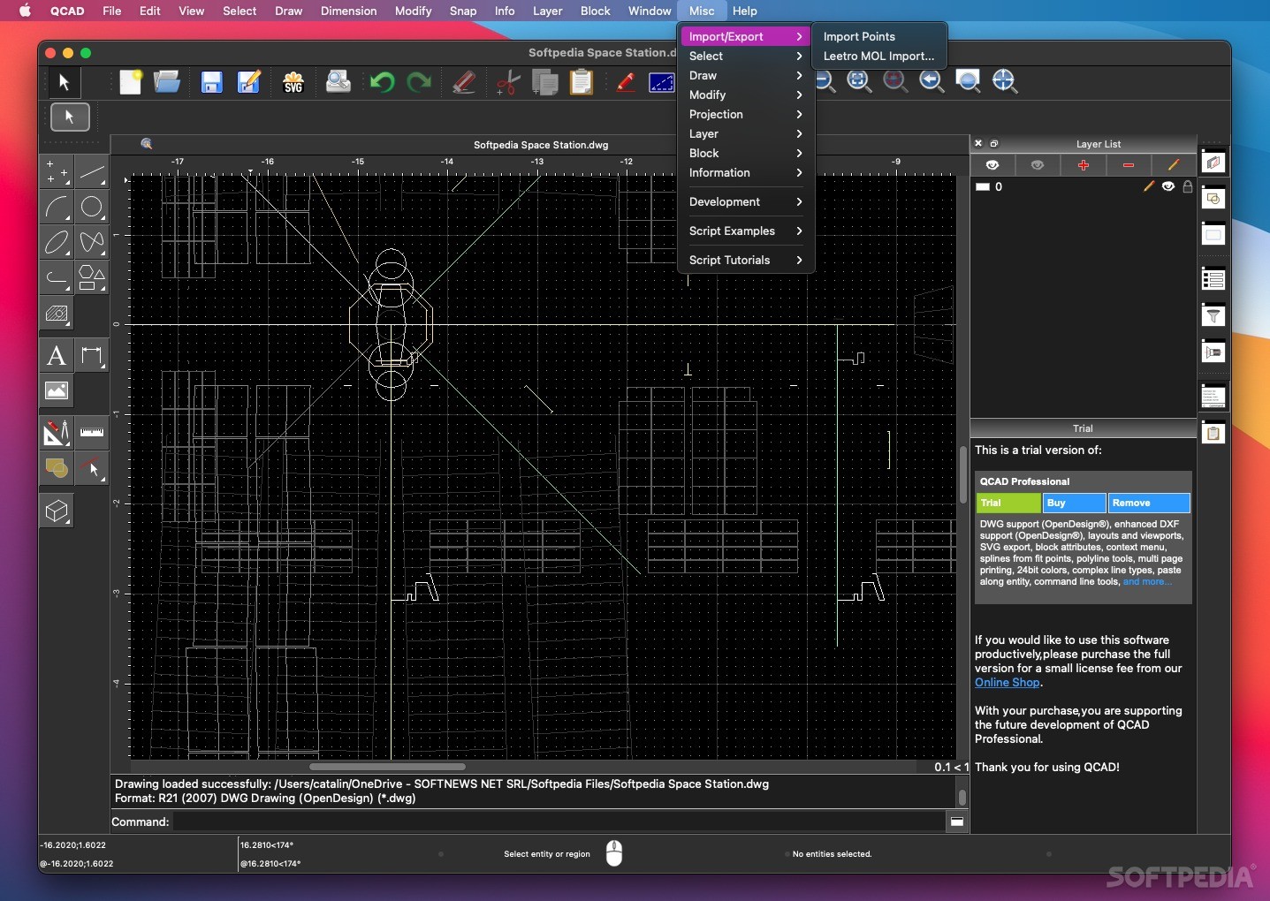Image resolution: width=1270 pixels, height=901 pixels.
Task: Select the Hatch tool
Action: point(57,314)
